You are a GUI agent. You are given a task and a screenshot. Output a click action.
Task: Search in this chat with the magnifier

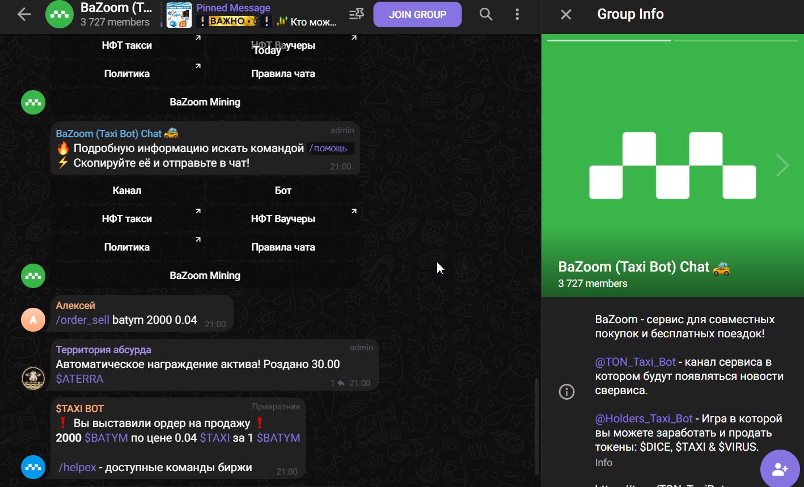(486, 14)
